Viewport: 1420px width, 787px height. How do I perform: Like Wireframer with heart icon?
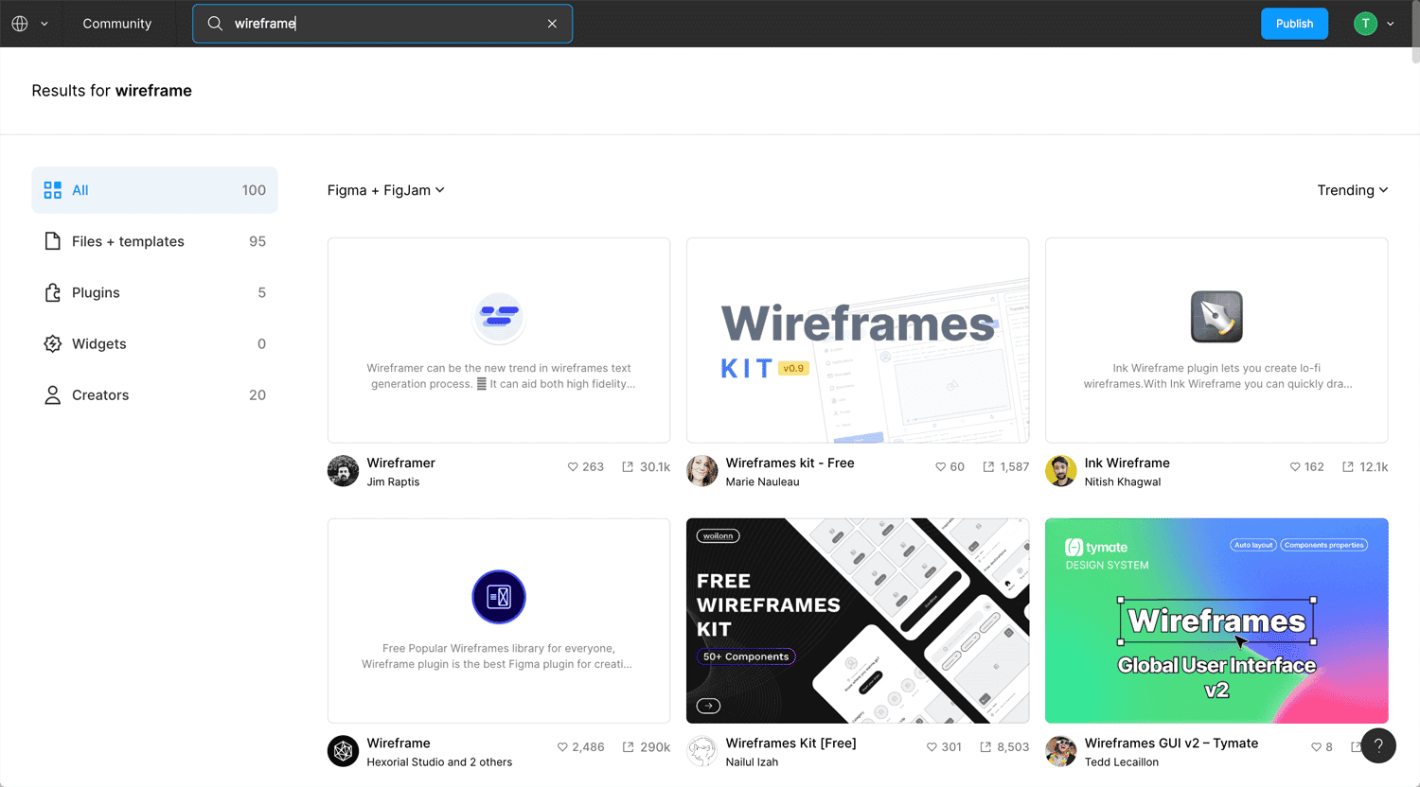(x=573, y=467)
